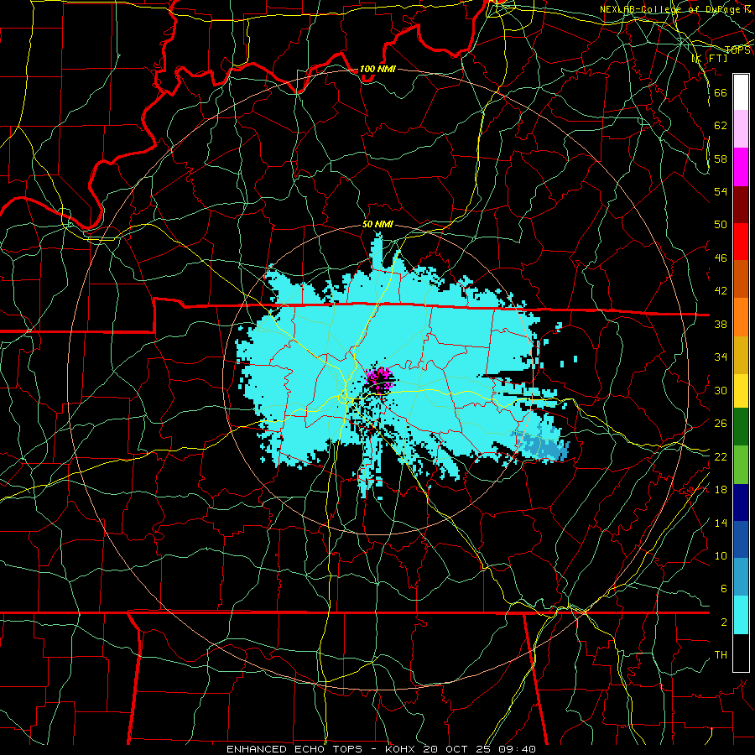The image size is (755, 755).
Task: Click the "K FT" units label
Action: pyautogui.click(x=709, y=58)
